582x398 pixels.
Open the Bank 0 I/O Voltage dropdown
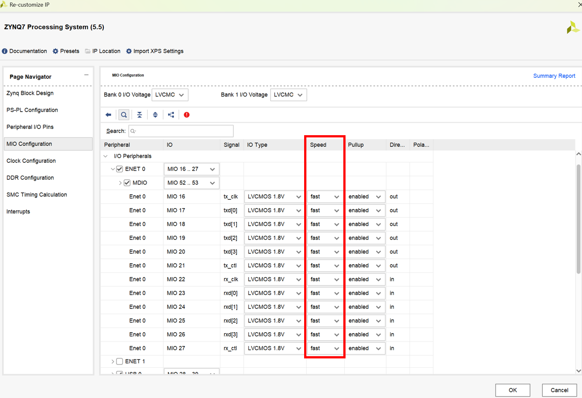coord(170,95)
